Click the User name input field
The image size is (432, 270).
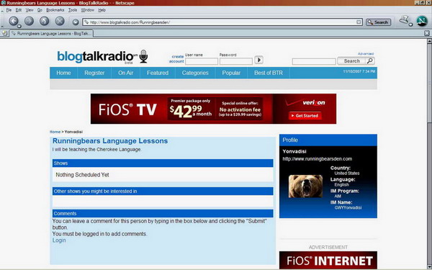click(202, 61)
